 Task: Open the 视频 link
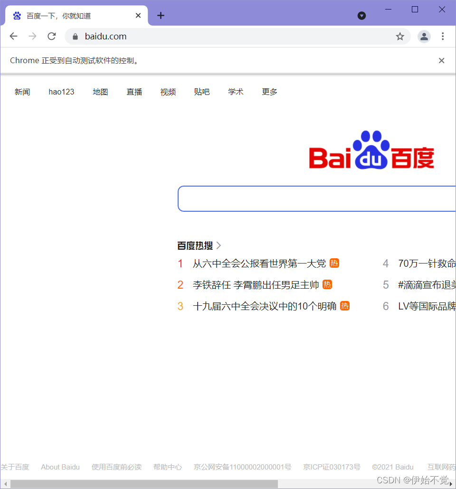click(x=168, y=92)
